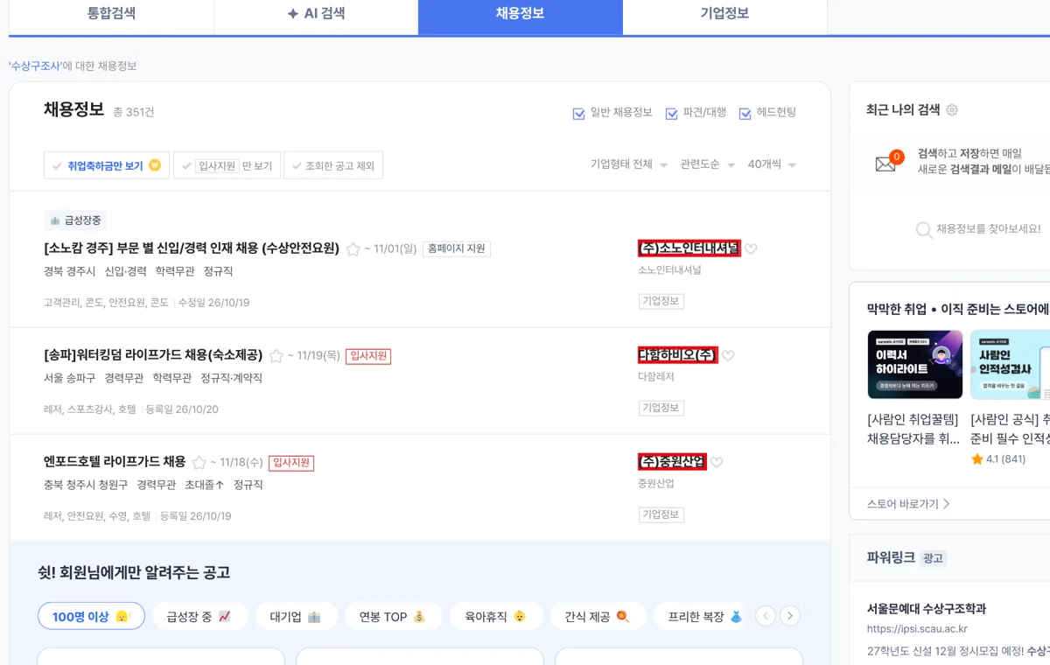Select the 100명 이상 chip

91,616
